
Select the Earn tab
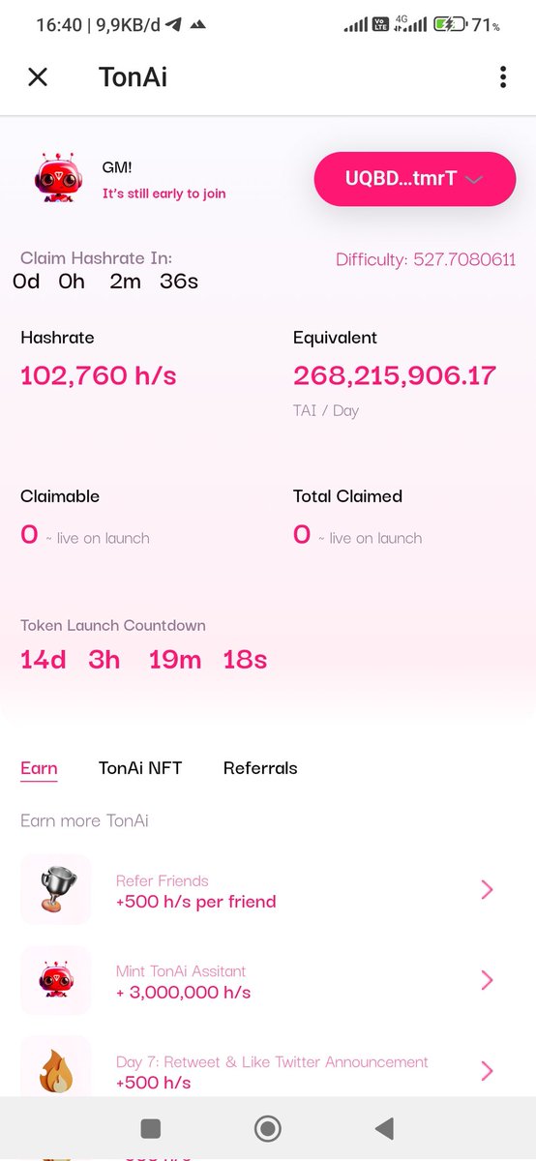coord(39,768)
